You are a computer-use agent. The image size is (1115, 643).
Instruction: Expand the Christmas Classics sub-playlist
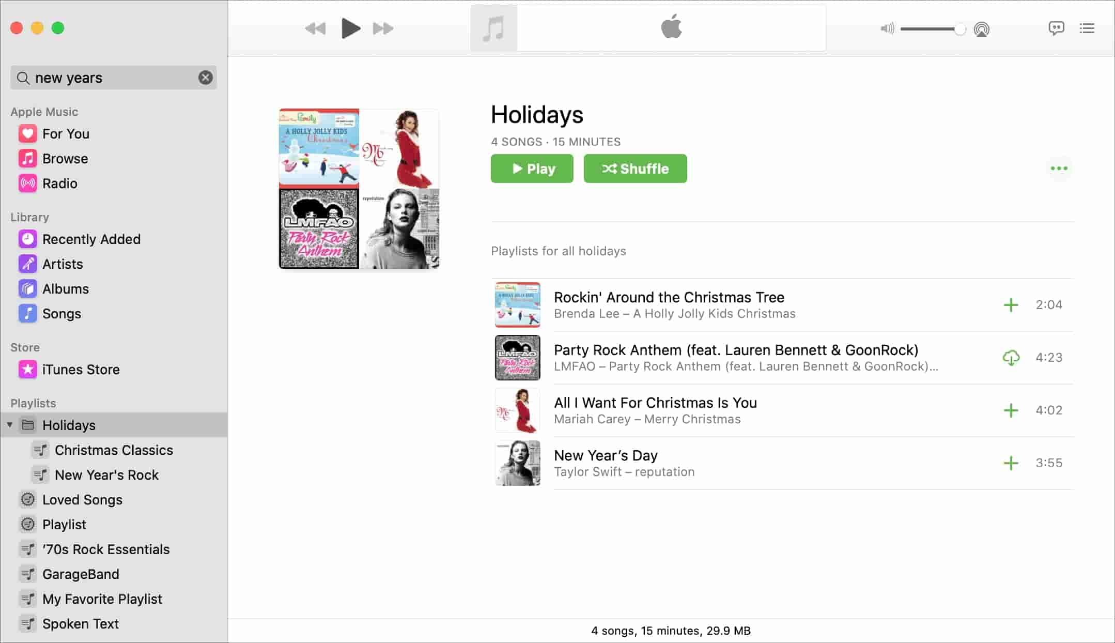tap(113, 450)
